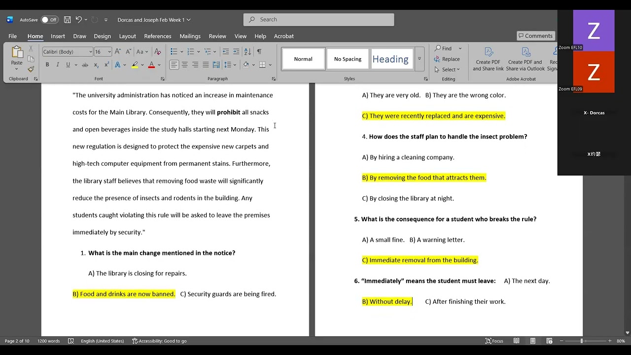Apply the Normal style
The width and height of the screenshot is (631, 355).
(x=303, y=59)
